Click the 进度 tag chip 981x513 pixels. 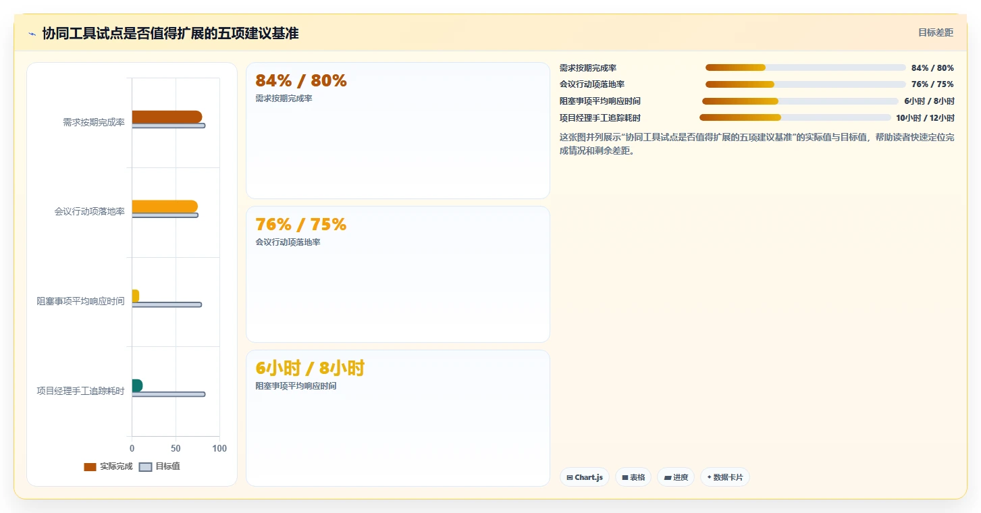coord(676,477)
